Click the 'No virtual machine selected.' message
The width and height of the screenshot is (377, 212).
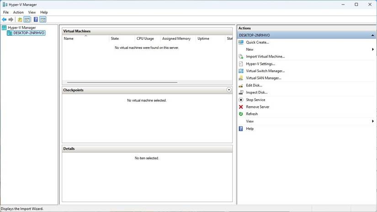point(147,100)
